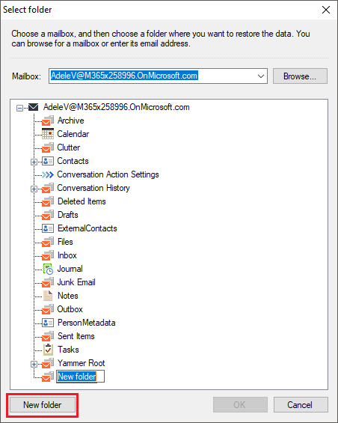The image size is (338, 423).
Task: Cancel the Select folder dialog
Action: 301,404
